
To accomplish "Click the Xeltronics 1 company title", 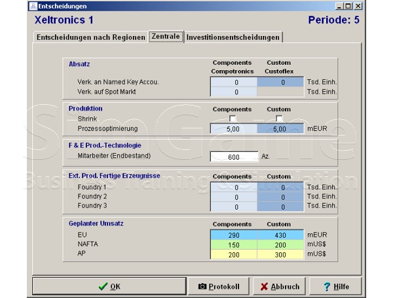I will 64,20.
